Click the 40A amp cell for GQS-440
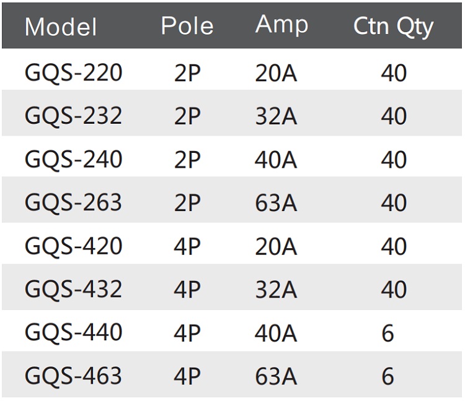 pos(276,334)
